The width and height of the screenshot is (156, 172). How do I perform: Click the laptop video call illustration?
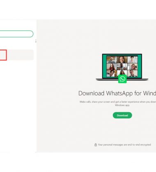tap(122, 67)
